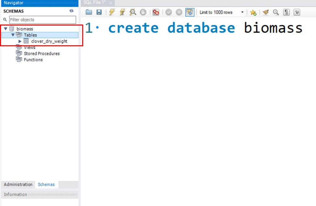Execute the query with the lightning bolt icon
This screenshot has height=206, width=316.
(112, 12)
